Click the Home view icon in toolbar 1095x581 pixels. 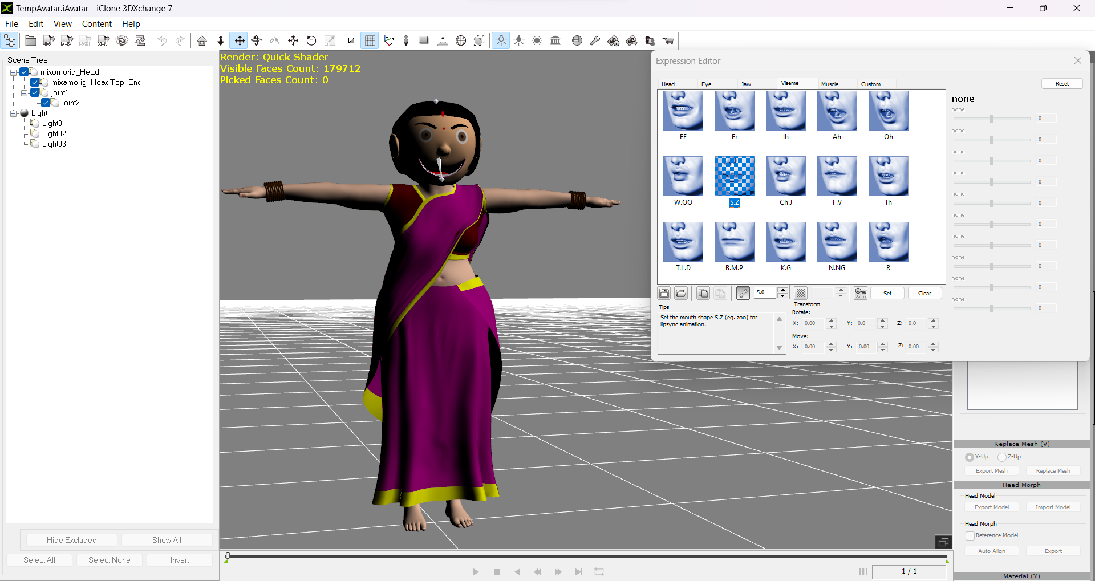[202, 40]
